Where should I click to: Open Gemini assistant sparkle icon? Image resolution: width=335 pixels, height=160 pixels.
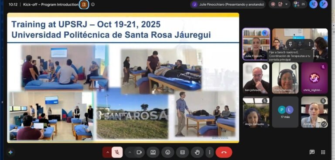pyautogui.click(x=10, y=152)
